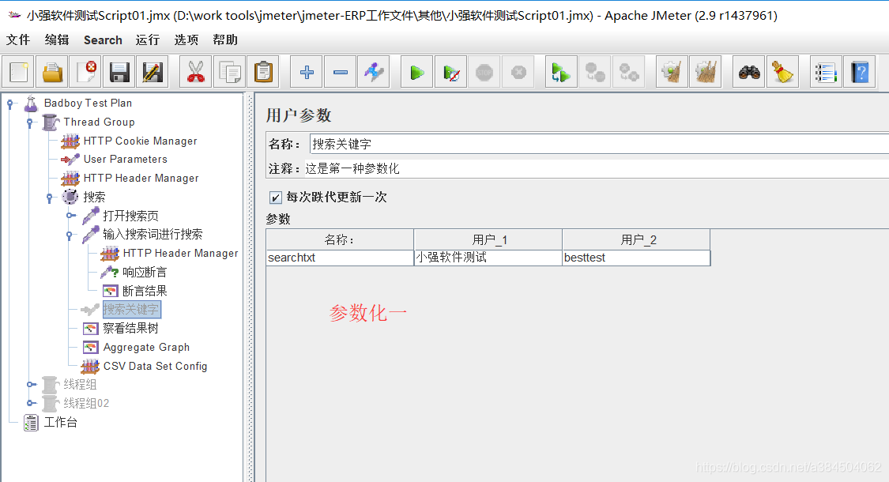Viewport: 889px width, 482px height.
Task: Open the 帮助 menu
Action: 224,40
